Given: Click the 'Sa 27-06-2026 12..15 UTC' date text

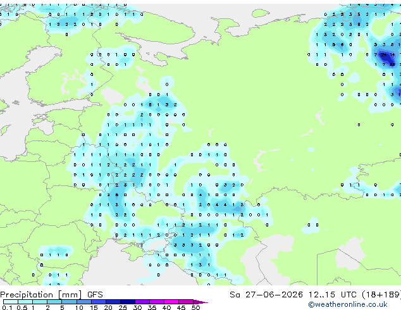Looking at the screenshot, I should pyautogui.click(x=293, y=295).
